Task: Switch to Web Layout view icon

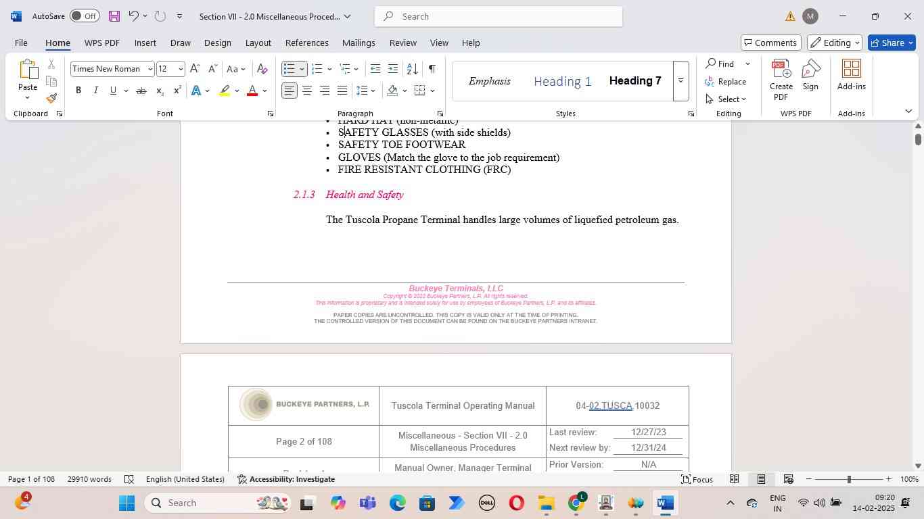Action: click(x=788, y=479)
